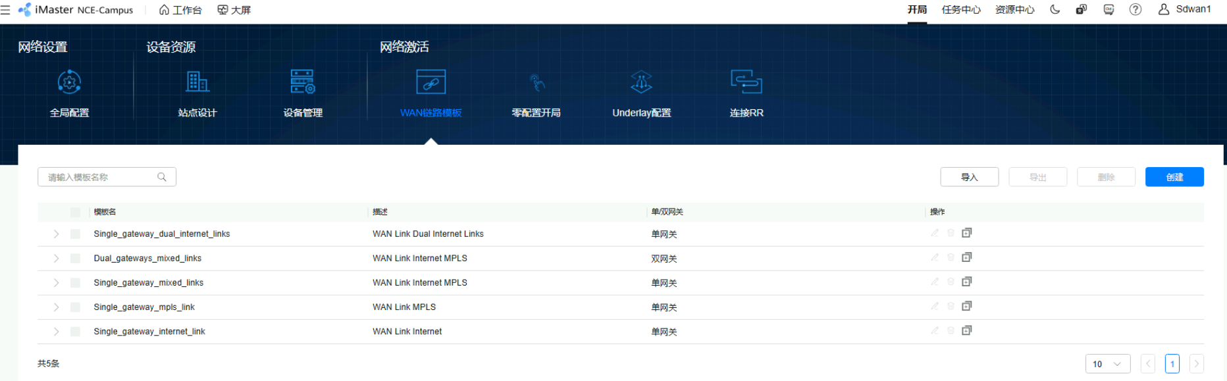Tick the Single_gateway_mpls_link row checkbox
This screenshot has width=1227, height=381.
point(75,307)
